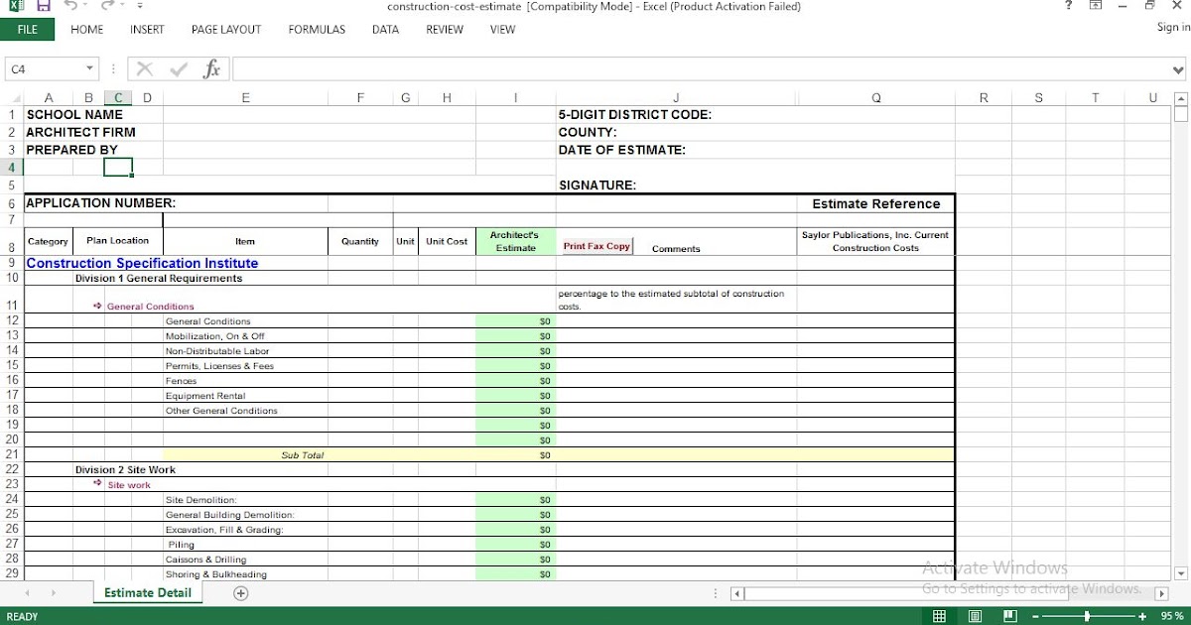Switch to Normal view using status bar icon
The width and height of the screenshot is (1191, 625).
pyautogui.click(x=940, y=615)
